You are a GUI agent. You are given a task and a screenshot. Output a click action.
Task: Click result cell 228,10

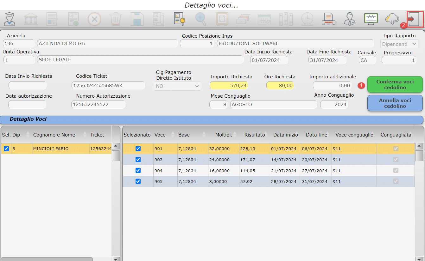pyautogui.click(x=255, y=149)
